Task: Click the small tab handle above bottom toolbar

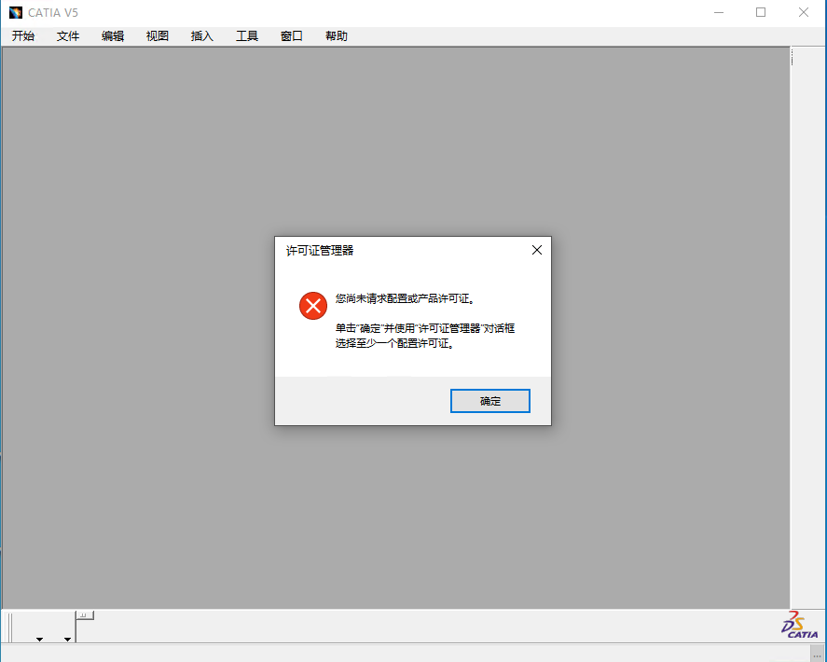Action: tap(84, 615)
